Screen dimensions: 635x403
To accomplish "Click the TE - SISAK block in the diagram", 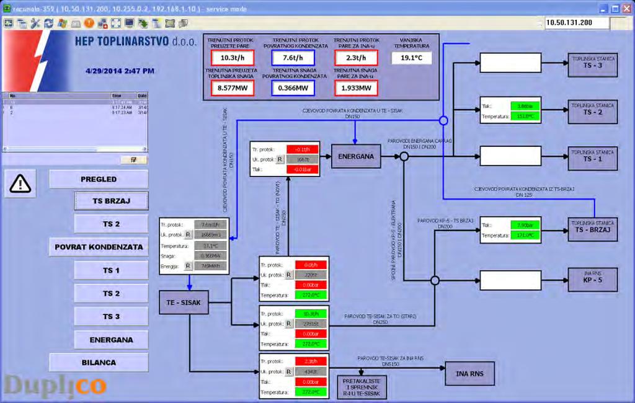I will pyautogui.click(x=184, y=303).
